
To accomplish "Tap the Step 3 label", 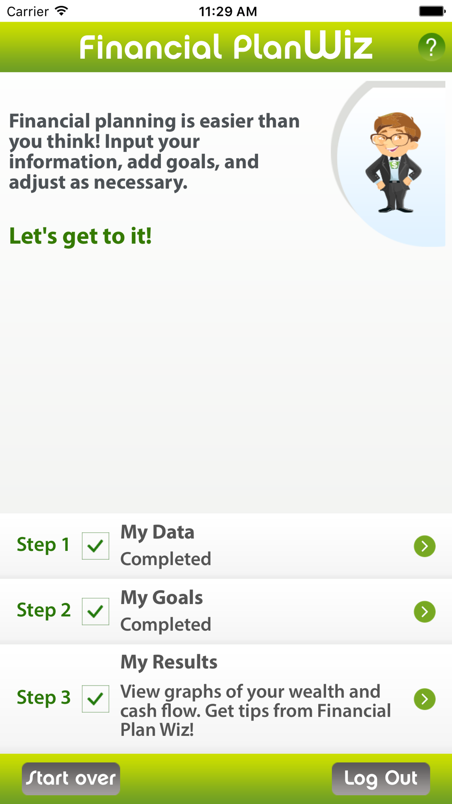I will coord(44,698).
